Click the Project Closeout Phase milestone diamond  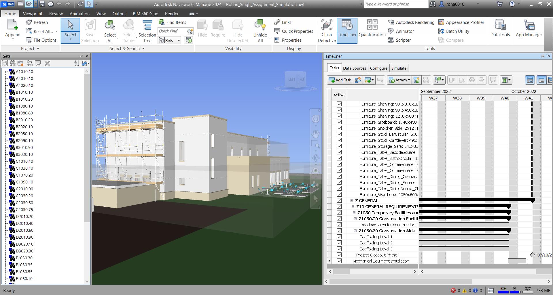(x=532, y=255)
